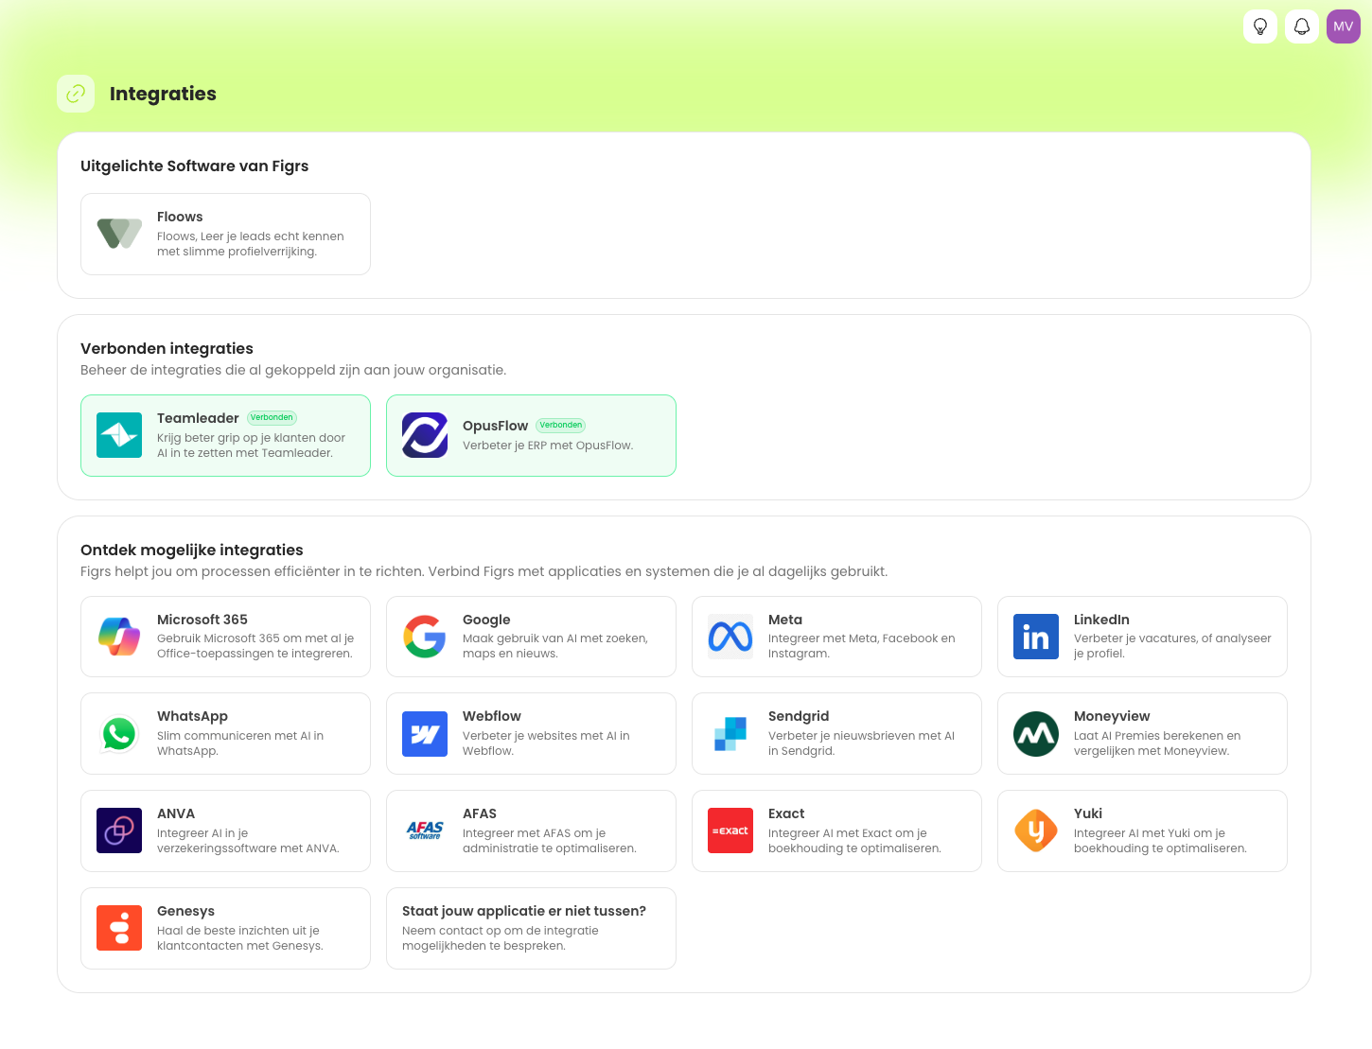Choose the Yuki integration title
The width and height of the screenshot is (1372, 1049).
click(x=1088, y=813)
